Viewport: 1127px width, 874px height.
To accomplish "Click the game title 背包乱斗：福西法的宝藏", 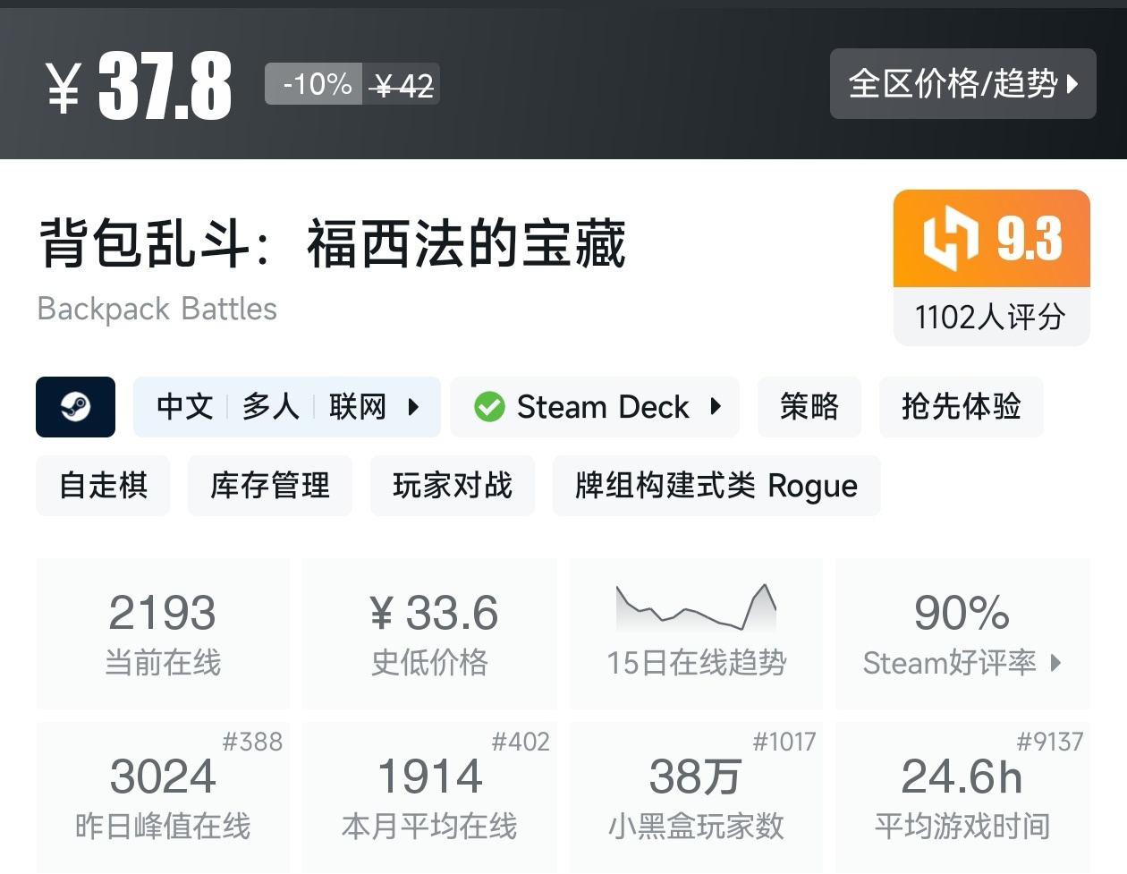I will tap(332, 243).
